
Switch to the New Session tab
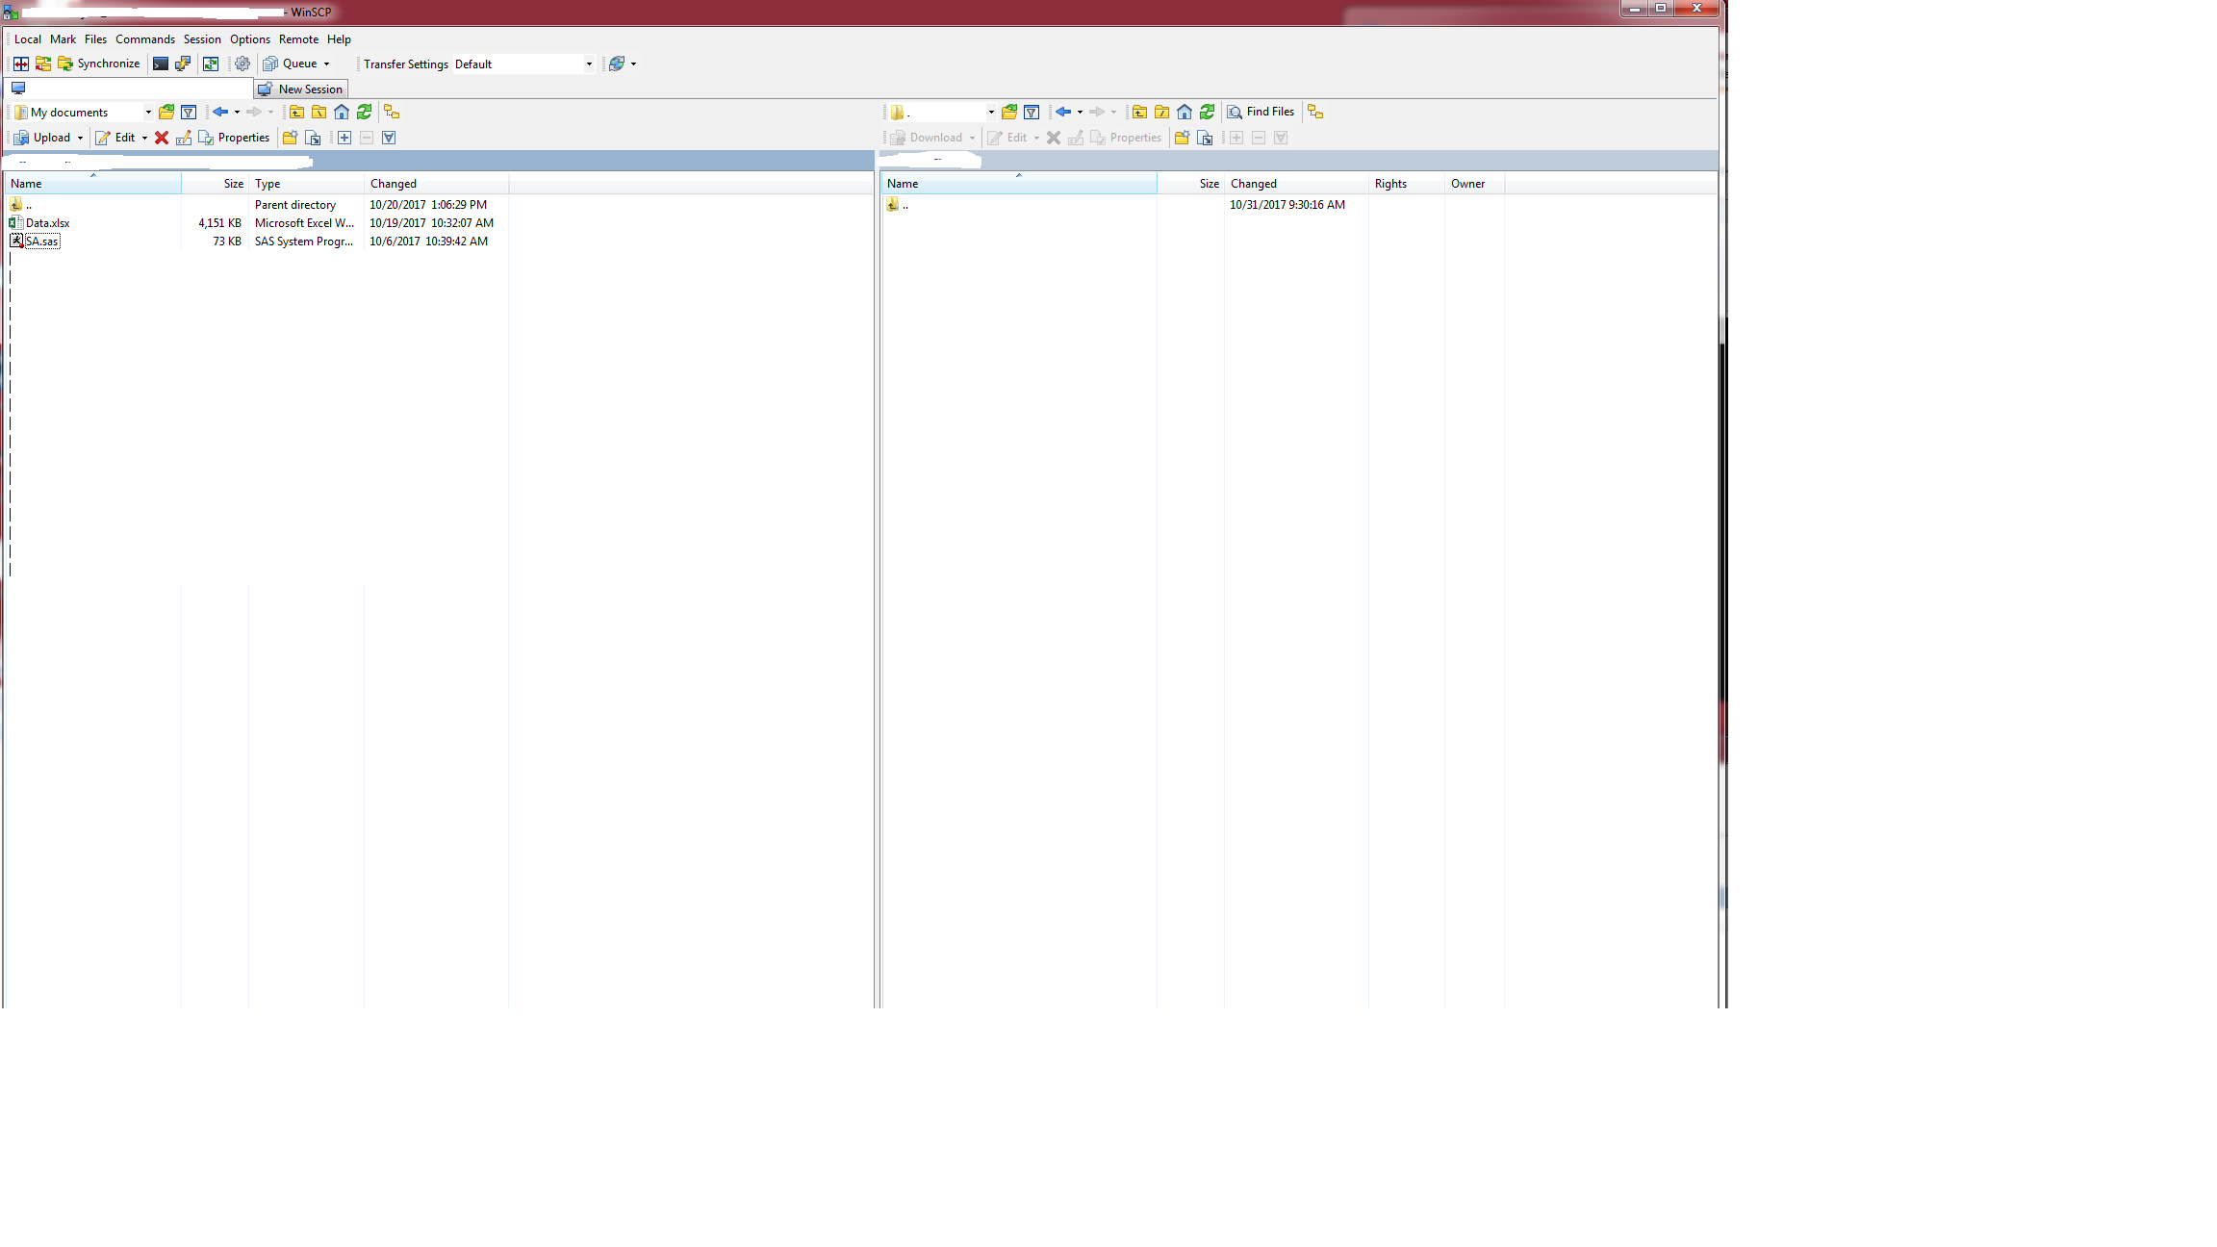point(301,89)
